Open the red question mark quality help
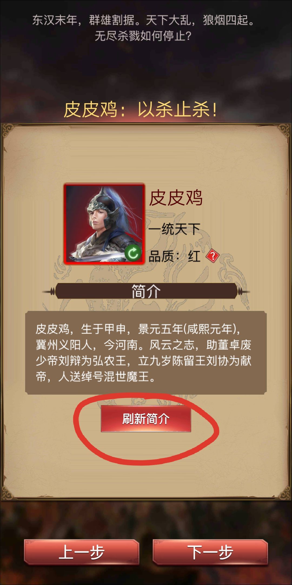The height and width of the screenshot is (585, 292). [213, 256]
